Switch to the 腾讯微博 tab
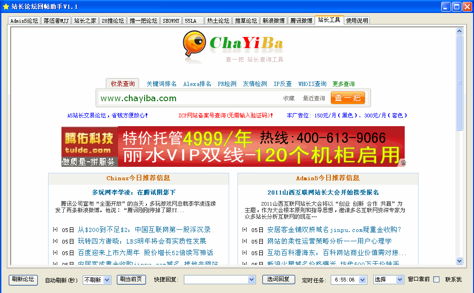Screen dimensions: 474x293 point(301,20)
